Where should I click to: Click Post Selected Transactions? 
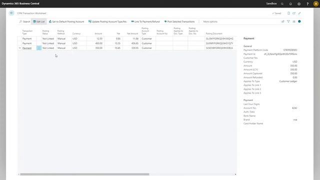click(x=179, y=21)
